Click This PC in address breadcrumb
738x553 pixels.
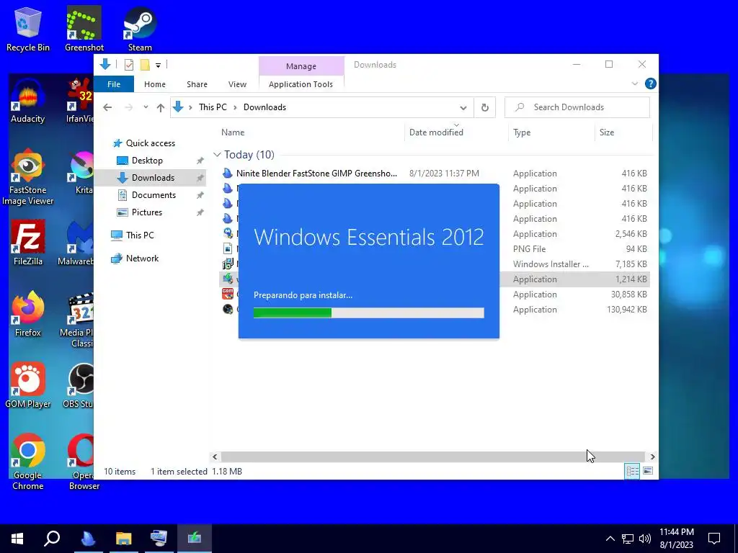click(x=213, y=107)
